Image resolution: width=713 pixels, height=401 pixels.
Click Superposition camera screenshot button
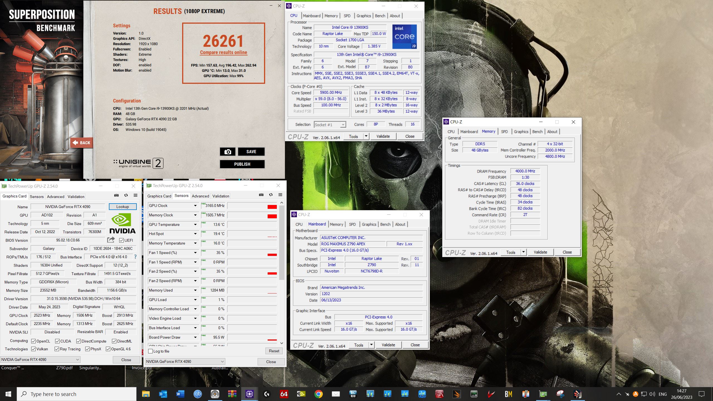click(x=228, y=152)
